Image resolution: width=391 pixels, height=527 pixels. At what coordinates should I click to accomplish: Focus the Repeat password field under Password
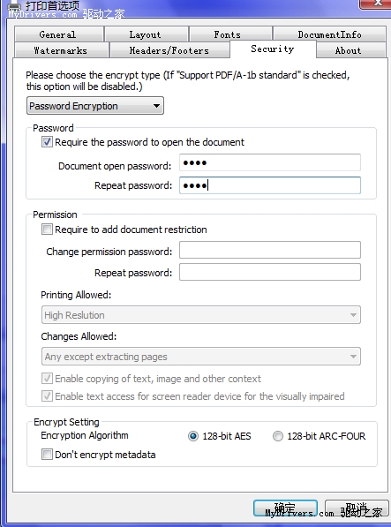coord(270,185)
